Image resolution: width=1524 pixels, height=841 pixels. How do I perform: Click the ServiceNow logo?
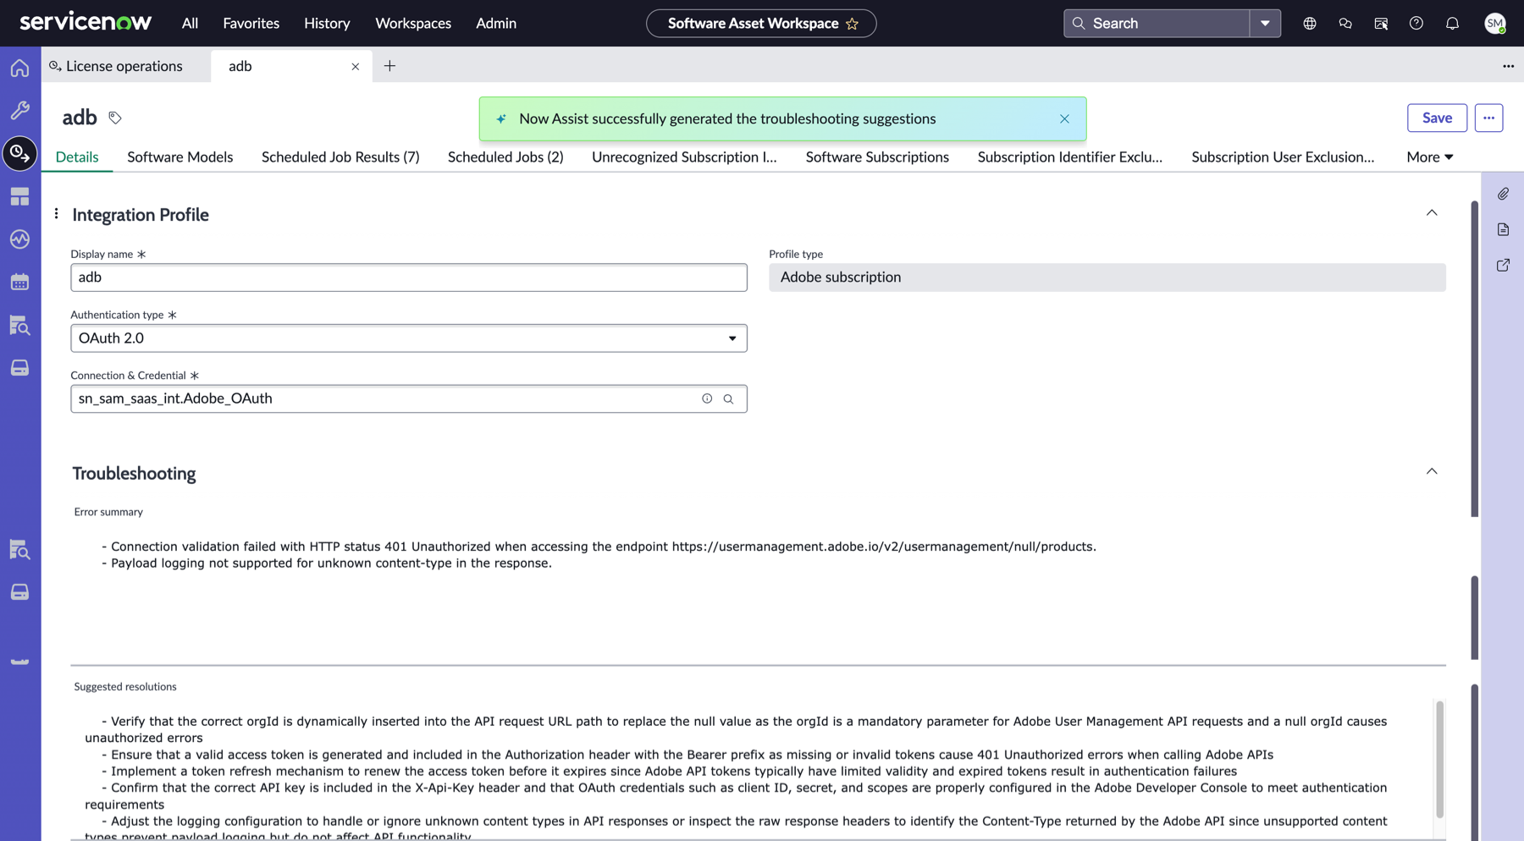click(86, 22)
